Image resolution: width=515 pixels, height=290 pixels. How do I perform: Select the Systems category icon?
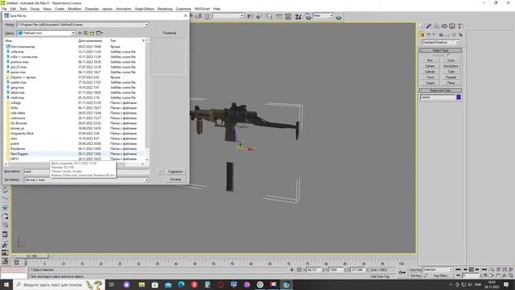(460, 35)
